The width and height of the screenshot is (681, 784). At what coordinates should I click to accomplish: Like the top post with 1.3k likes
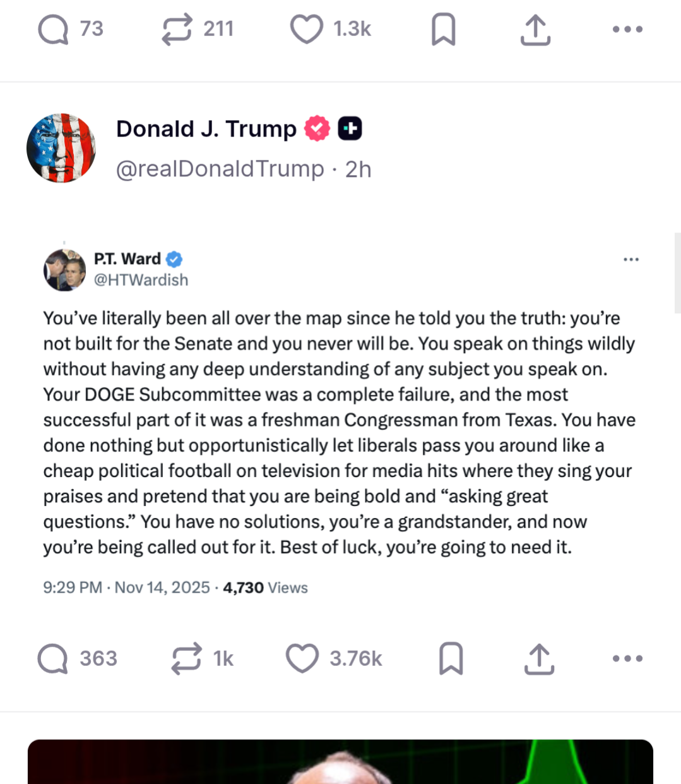306,30
